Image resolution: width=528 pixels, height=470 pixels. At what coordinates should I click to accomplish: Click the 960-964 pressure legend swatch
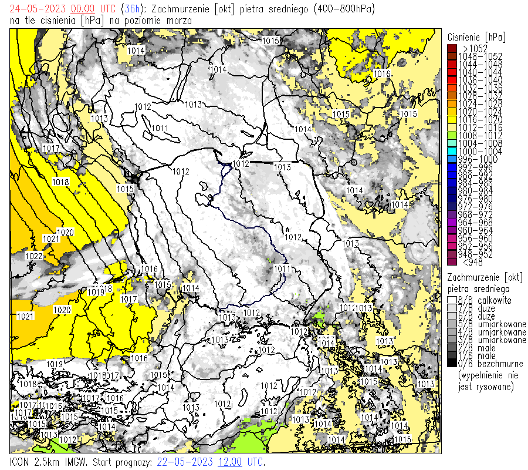[452, 231]
